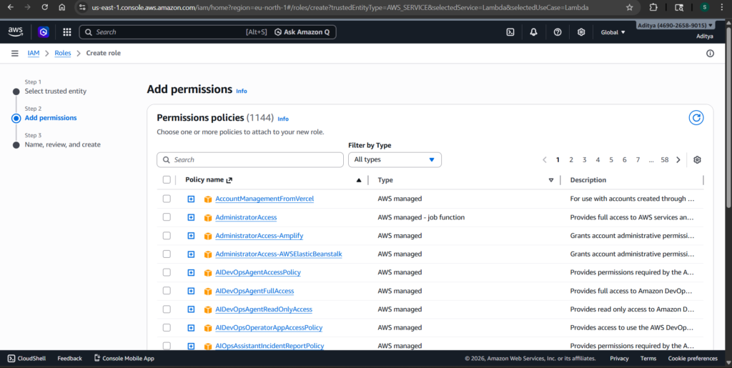The image size is (732, 368).
Task: Launch CloudShell from the top navigation bar
Action: point(510,32)
